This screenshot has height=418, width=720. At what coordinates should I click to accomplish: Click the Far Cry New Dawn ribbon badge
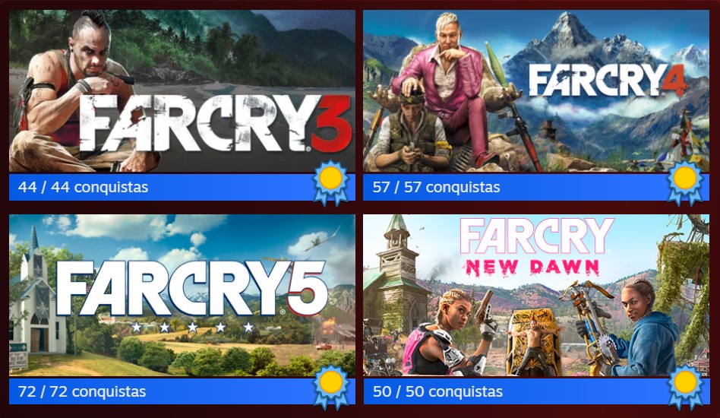(x=684, y=388)
